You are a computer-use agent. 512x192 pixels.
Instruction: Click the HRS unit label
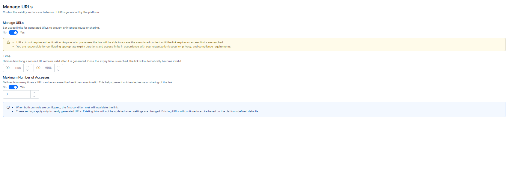tap(18, 68)
